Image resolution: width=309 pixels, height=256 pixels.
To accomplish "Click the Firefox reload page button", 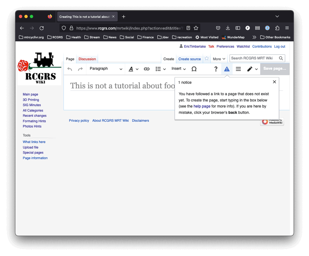I will [x=42, y=28].
